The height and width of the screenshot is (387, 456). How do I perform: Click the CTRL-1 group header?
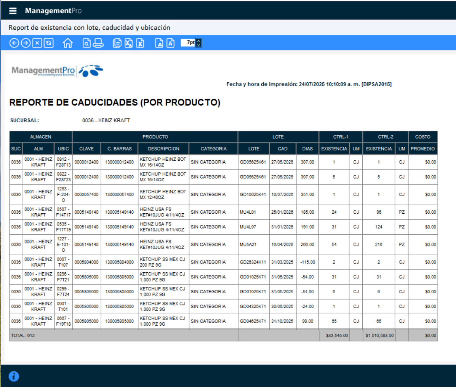pyautogui.click(x=341, y=137)
